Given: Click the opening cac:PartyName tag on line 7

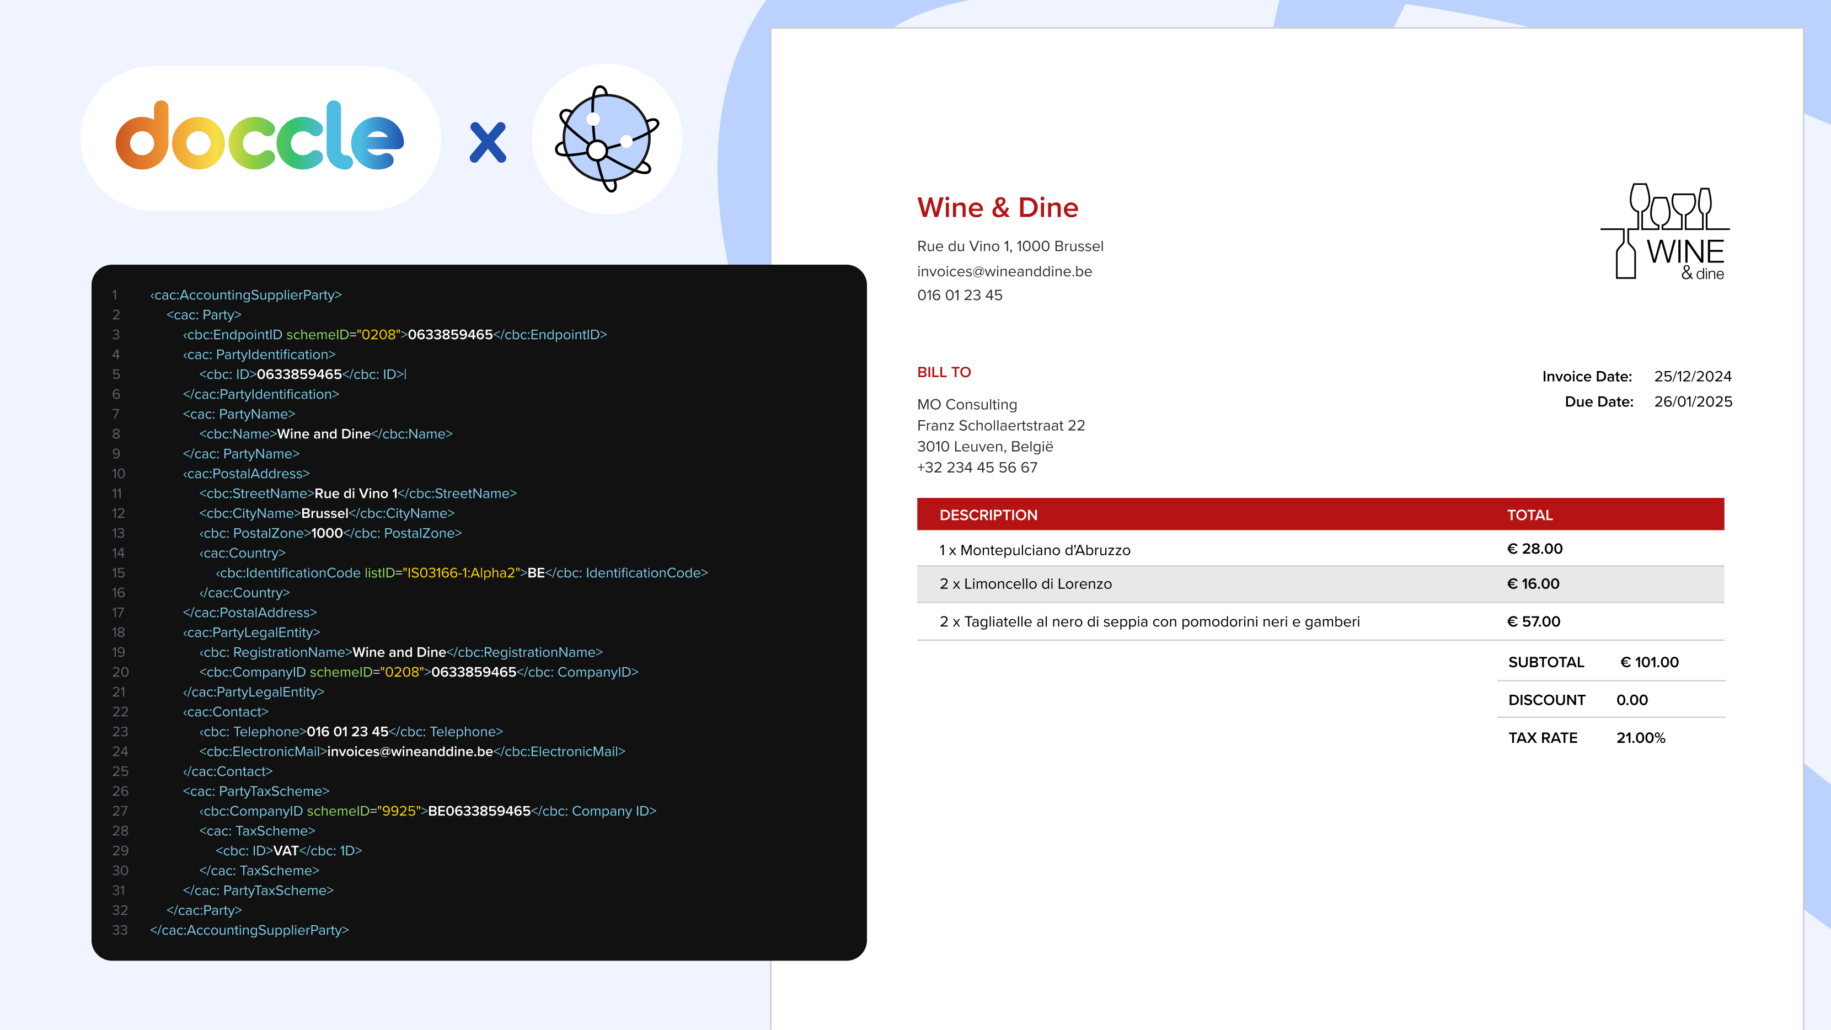Looking at the screenshot, I should 239,414.
